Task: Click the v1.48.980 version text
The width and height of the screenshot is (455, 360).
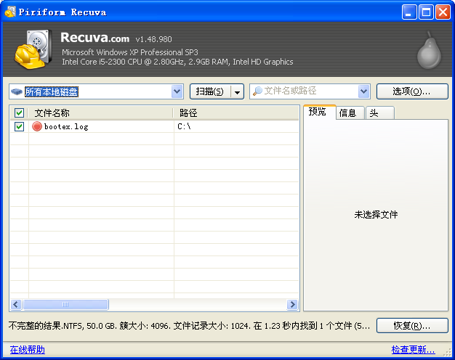Action: point(154,39)
